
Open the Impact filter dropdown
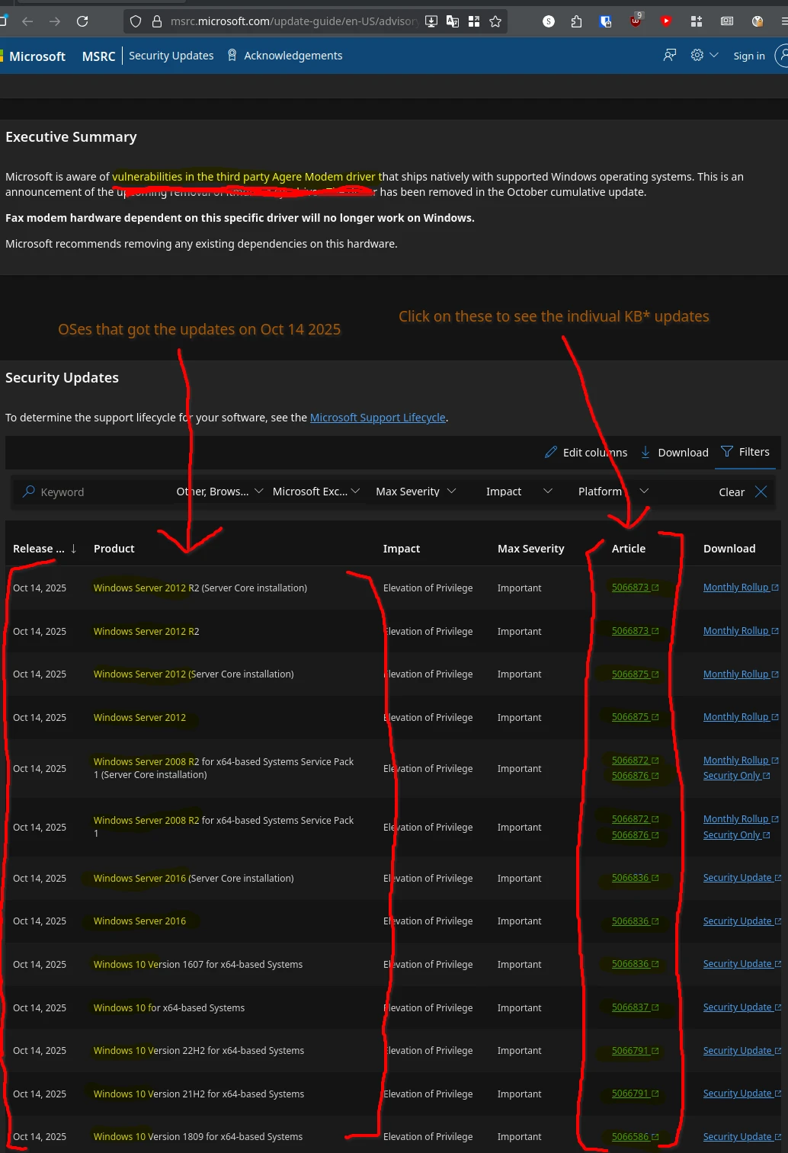518,492
